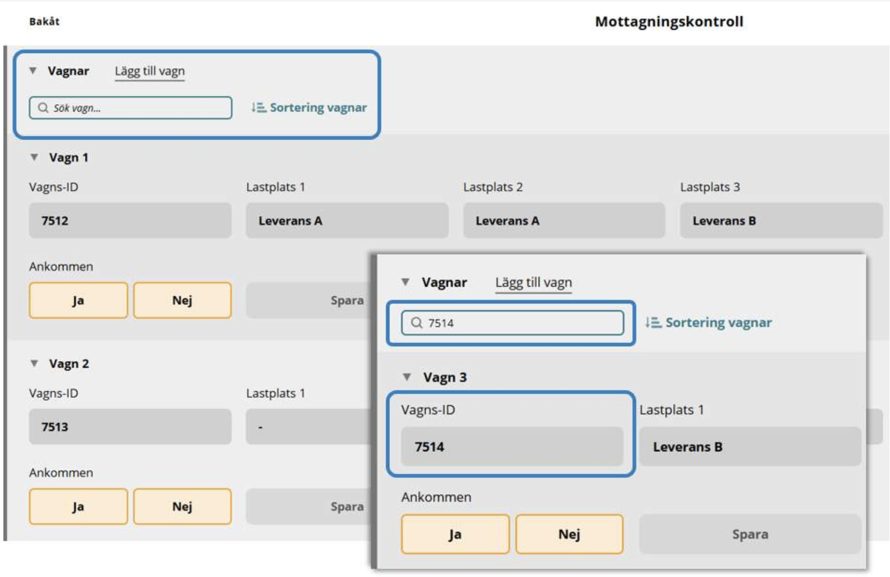The height and width of the screenshot is (577, 890).
Task: Collapse the Vagn 2 section
Action: click(34, 363)
